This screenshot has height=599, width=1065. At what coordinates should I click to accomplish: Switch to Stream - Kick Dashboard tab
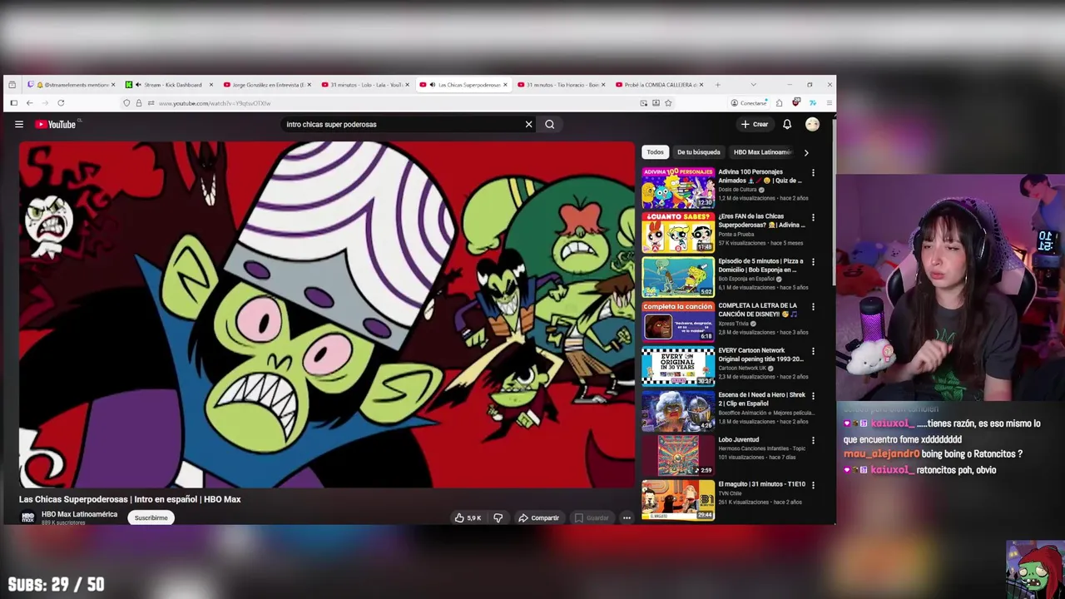[x=170, y=85]
